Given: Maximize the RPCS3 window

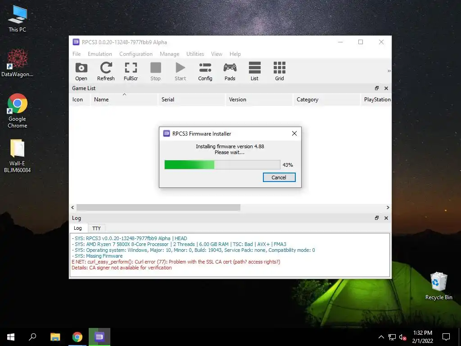Looking at the screenshot, I should (x=361, y=42).
